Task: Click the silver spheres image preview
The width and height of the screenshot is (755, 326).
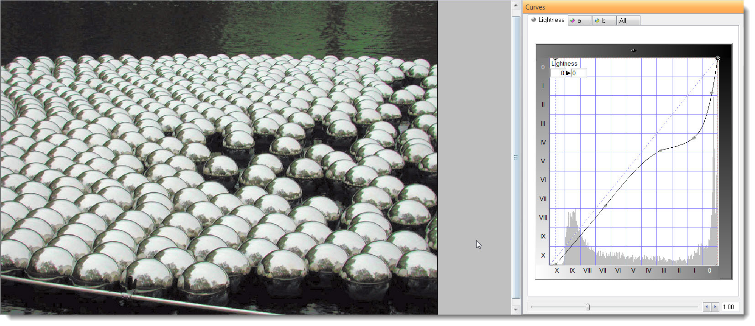Action: coord(219,157)
